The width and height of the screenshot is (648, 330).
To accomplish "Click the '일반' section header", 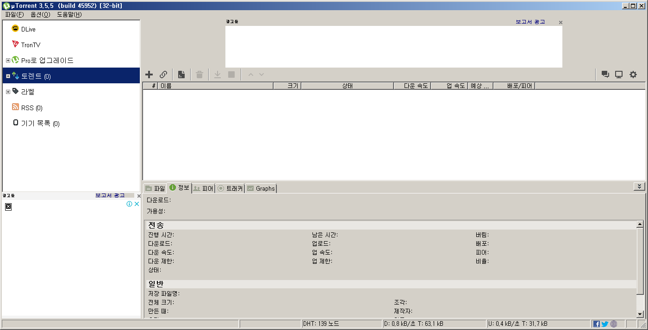I will [391, 284].
